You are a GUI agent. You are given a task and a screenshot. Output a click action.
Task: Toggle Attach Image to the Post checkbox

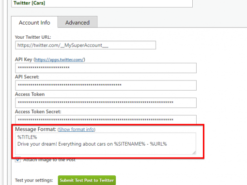point(18,160)
